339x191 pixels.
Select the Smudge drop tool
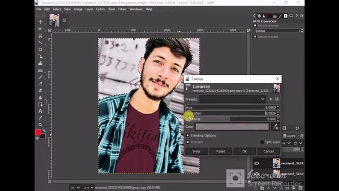pyautogui.click(x=40, y=98)
